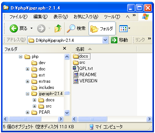Select the dev folder in tree

tap(42, 63)
